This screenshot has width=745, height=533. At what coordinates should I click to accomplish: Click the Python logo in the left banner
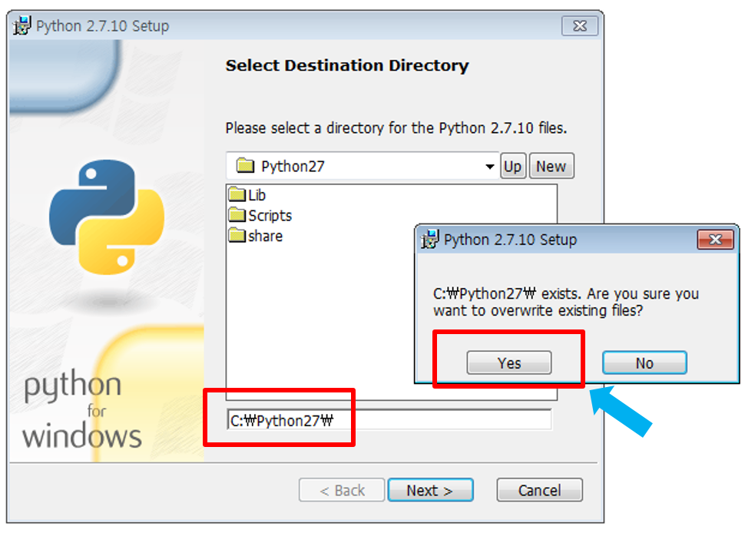point(107,217)
